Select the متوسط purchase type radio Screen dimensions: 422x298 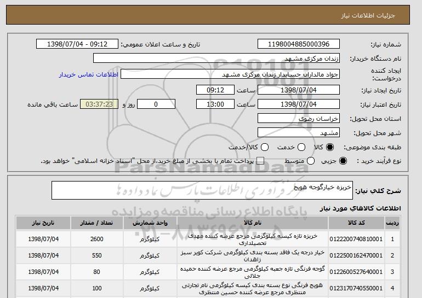click(x=311, y=161)
